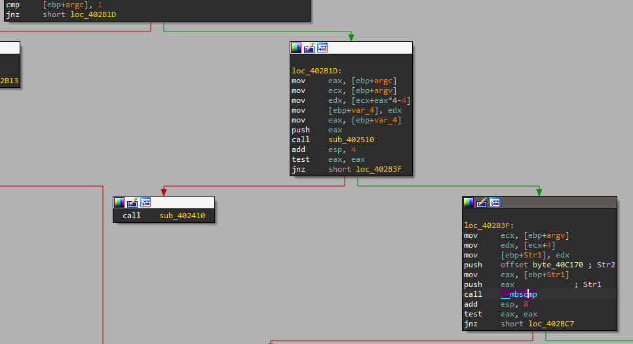Click group nodes icon on loc_402B3F block
Viewport: 633px width, 344px height.
(x=495, y=202)
